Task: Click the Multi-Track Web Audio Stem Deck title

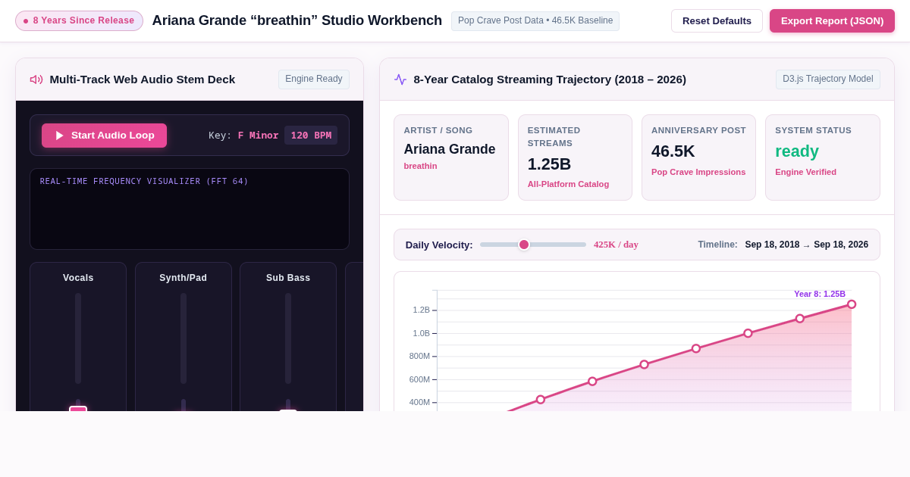Action: click(x=143, y=79)
